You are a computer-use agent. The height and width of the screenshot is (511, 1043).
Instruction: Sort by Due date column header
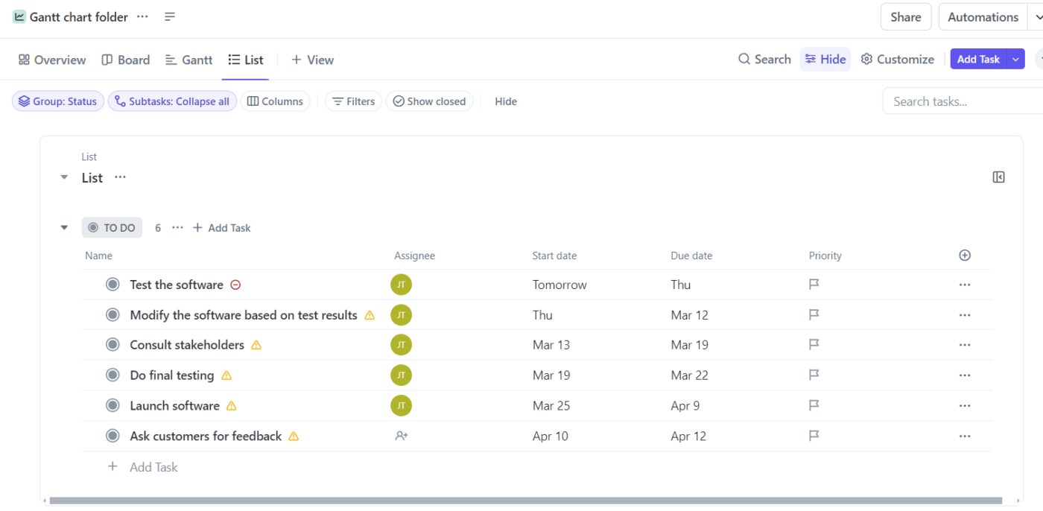pos(691,256)
